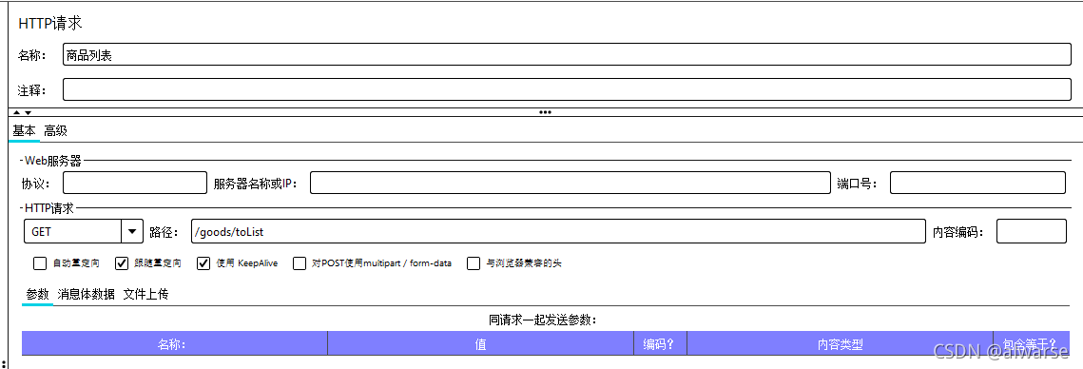Image resolution: width=1083 pixels, height=369 pixels.
Task: Click the 名称 field containing 商品列表
Action: click(x=567, y=54)
